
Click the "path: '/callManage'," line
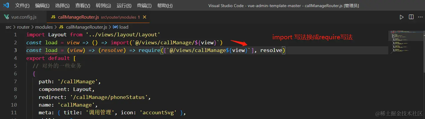[70, 81]
